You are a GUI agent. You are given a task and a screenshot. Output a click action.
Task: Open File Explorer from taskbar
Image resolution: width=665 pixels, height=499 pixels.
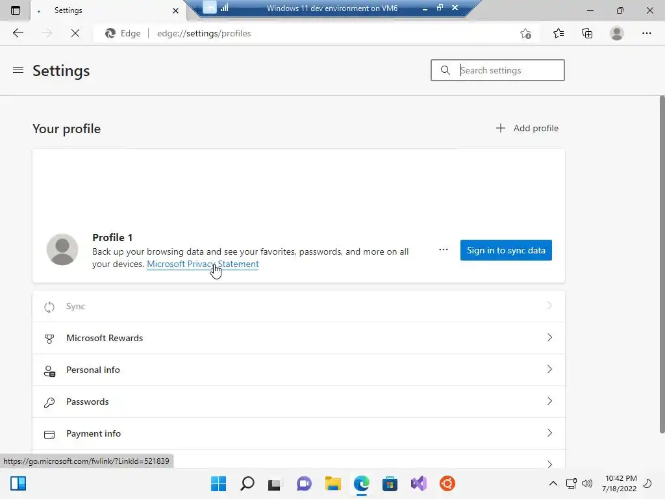tap(333, 483)
